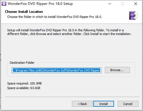Viewport: 143px width, 111px height.
Task: Click the destination folder path field
Action: tap(56, 70)
